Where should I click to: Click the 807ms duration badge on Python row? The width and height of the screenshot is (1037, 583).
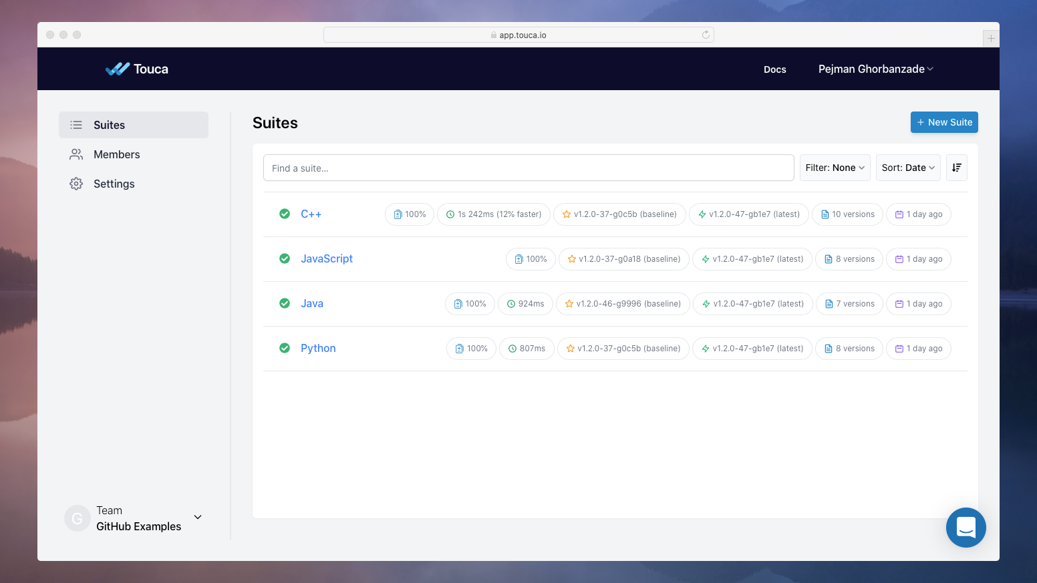pos(527,349)
